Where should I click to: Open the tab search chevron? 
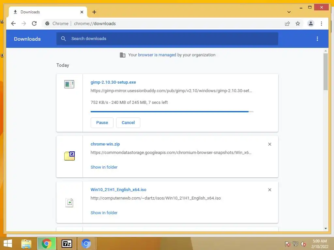click(289, 12)
